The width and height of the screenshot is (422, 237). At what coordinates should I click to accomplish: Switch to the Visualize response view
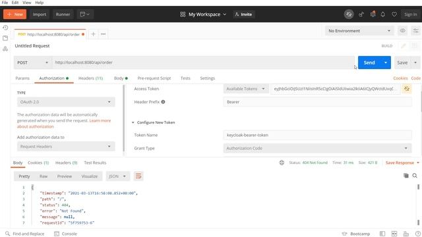(90, 176)
